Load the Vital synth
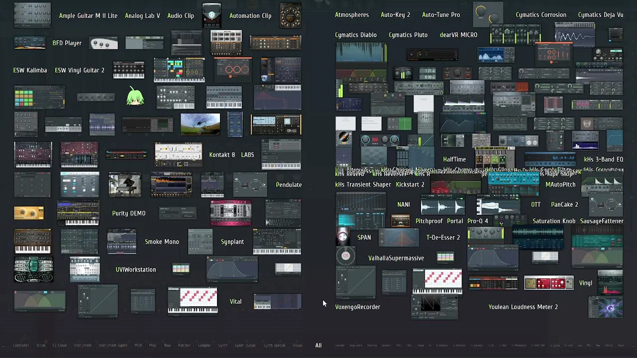The image size is (637, 358). (x=235, y=301)
